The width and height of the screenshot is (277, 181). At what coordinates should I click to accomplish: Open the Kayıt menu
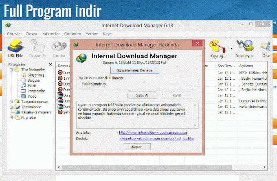(107, 34)
